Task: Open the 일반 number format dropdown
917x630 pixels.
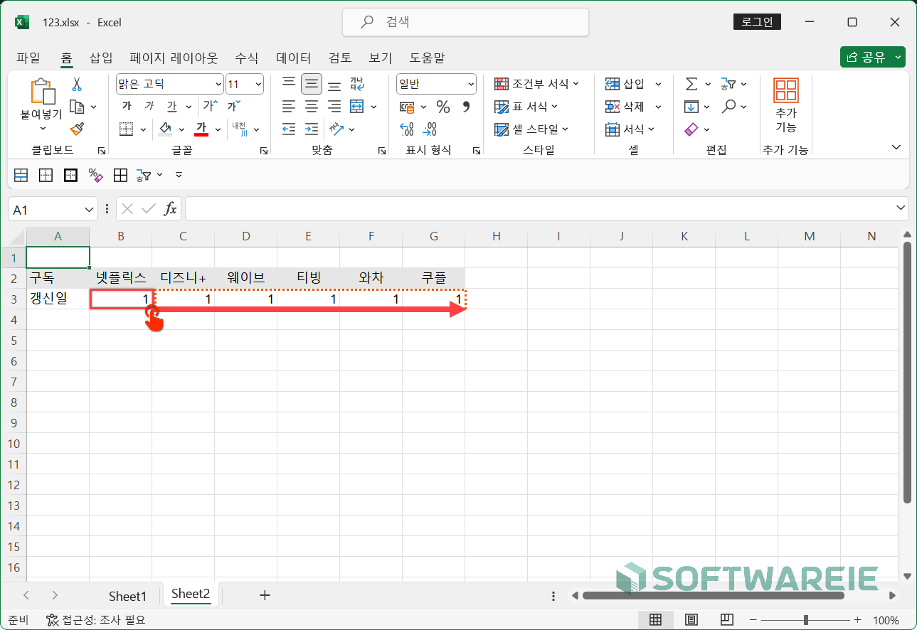Action: coord(471,84)
